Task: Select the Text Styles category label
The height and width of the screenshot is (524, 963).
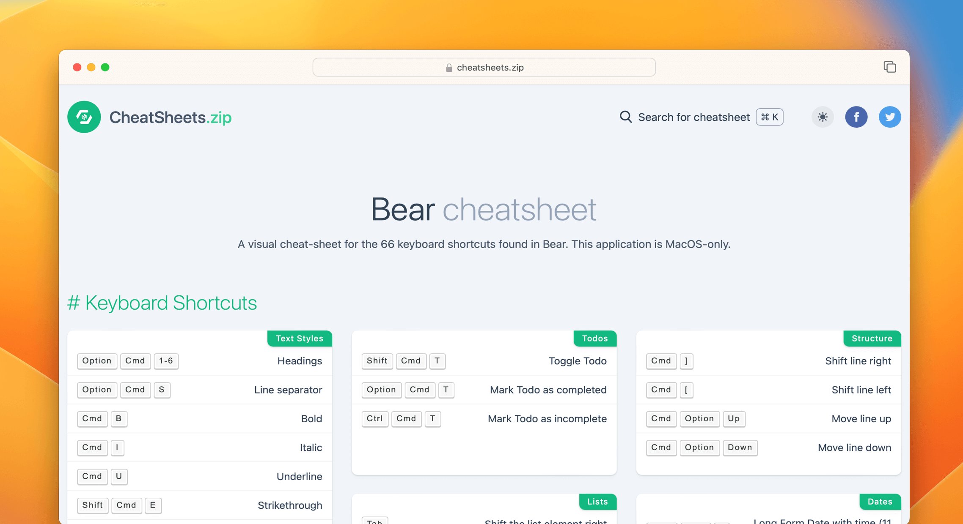Action: (x=300, y=338)
